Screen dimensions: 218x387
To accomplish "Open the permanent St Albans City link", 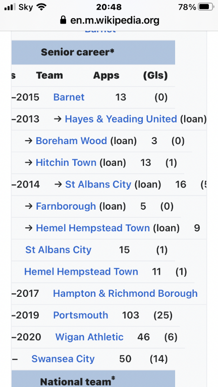I will click(59, 250).
